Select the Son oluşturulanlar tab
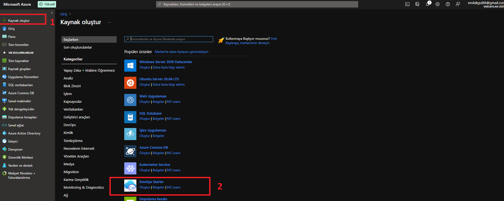 [x=78, y=47]
